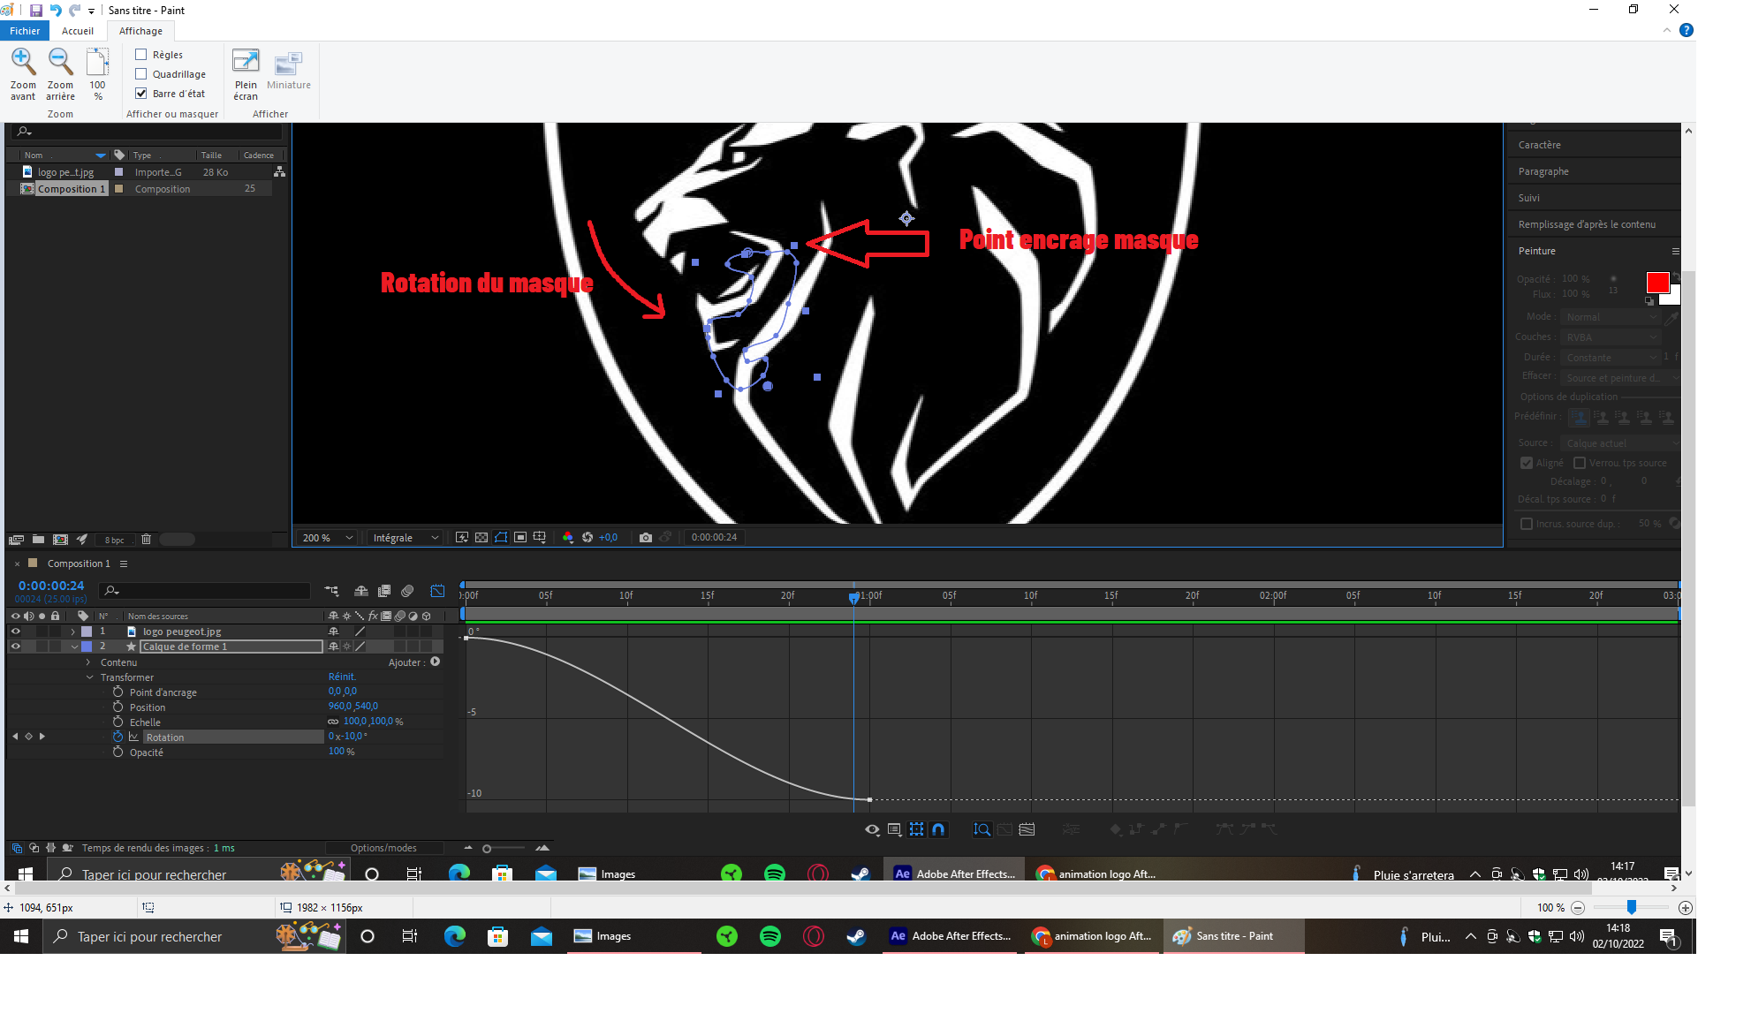Viewport: 1751px width, 1021px height.
Task: Hide the Calque de forme 1 layer eye
Action: [15, 647]
